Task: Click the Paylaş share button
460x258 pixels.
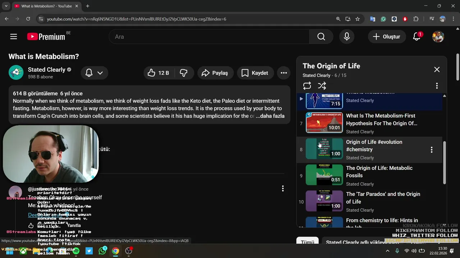Action: pyautogui.click(x=215, y=73)
